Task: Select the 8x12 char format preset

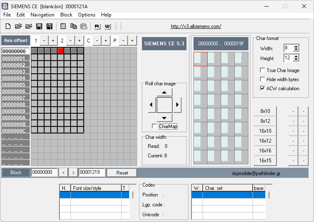Action: coord(265,121)
